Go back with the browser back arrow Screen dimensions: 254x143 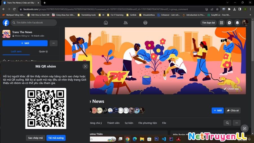(x=4, y=9)
